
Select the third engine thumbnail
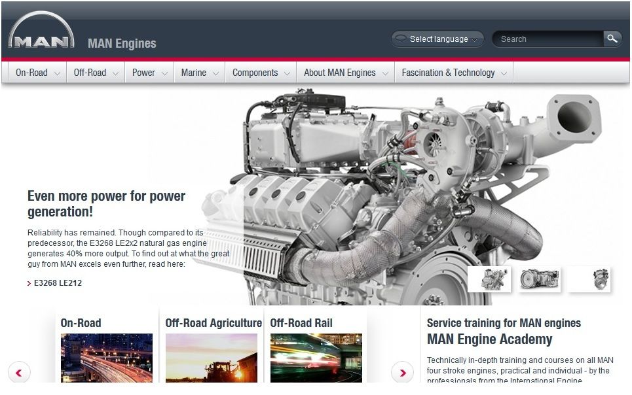[x=590, y=279]
